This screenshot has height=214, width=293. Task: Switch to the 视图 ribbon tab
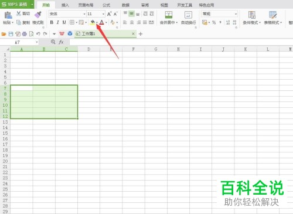pos(164,5)
